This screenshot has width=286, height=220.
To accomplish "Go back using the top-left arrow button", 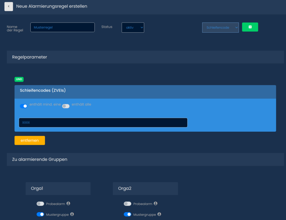I will click(x=9, y=6).
